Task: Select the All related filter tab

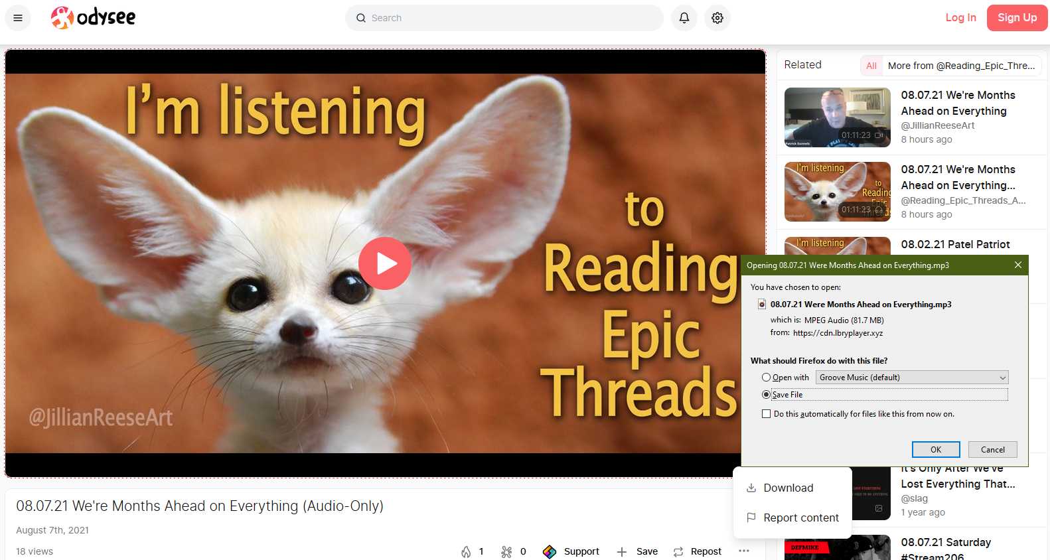Action: coord(871,66)
